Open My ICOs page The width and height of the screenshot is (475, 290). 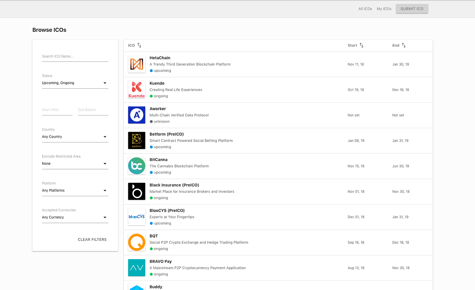(384, 9)
